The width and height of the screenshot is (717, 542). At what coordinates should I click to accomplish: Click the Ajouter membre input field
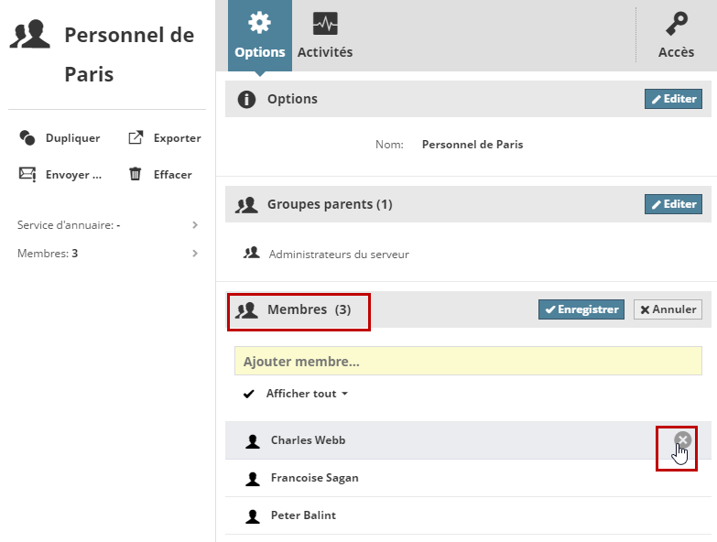(468, 362)
